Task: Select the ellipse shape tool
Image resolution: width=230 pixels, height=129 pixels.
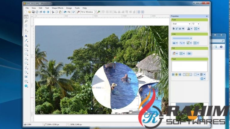Action: point(26,54)
